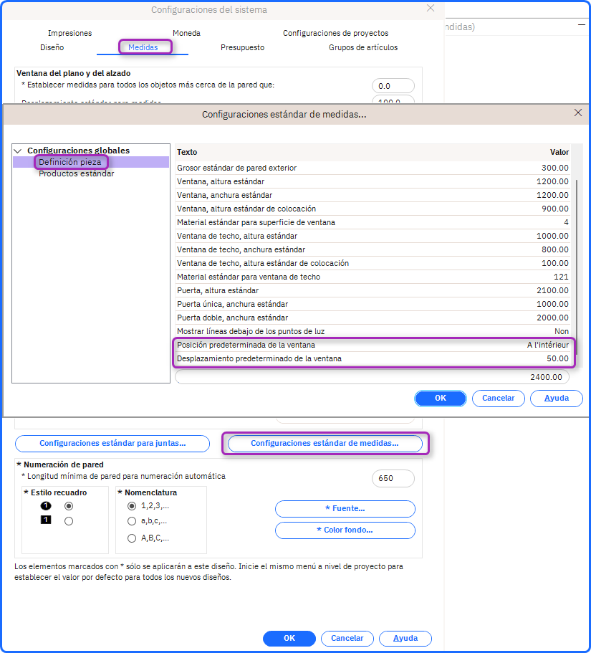The width and height of the screenshot is (591, 653).
Task: Select the Puerta, altura estándar row
Action: (x=373, y=290)
